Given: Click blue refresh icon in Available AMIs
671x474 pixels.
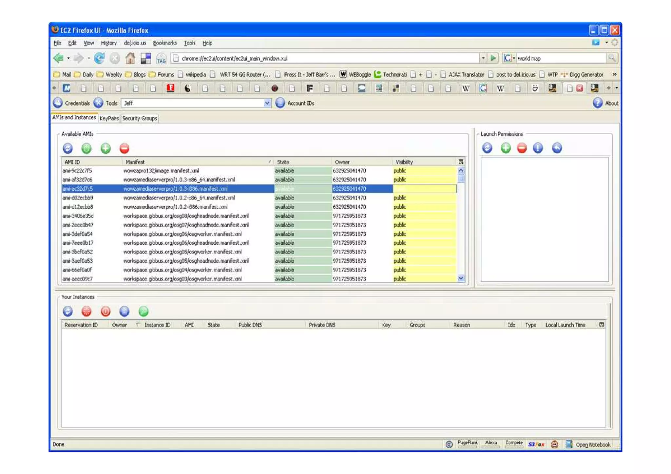Looking at the screenshot, I should pos(67,148).
